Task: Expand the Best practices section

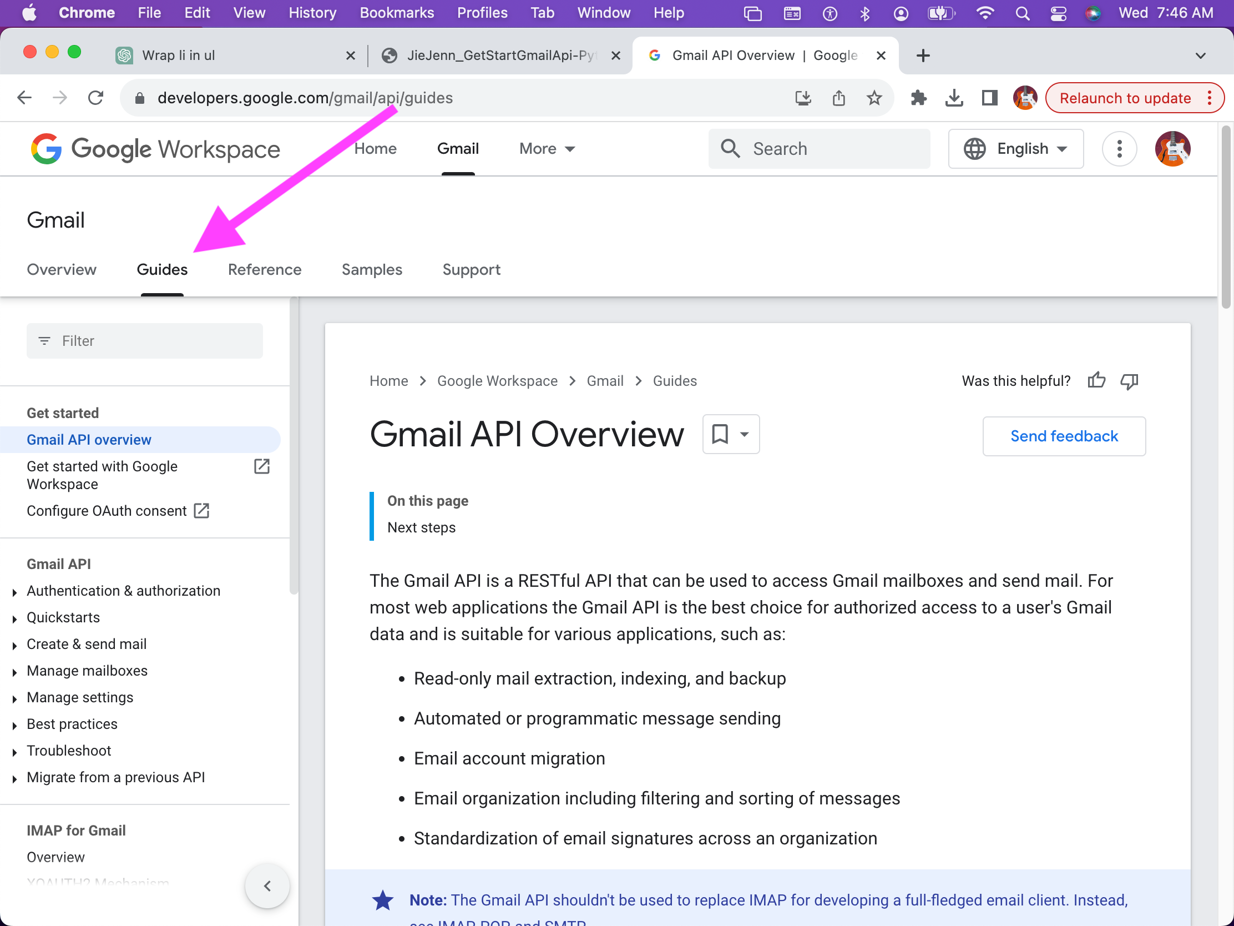Action: coord(14,725)
